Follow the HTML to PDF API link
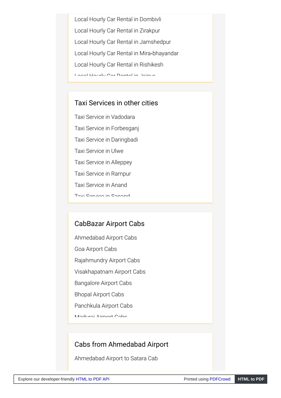The height and width of the screenshot is (398, 281). 92,379
